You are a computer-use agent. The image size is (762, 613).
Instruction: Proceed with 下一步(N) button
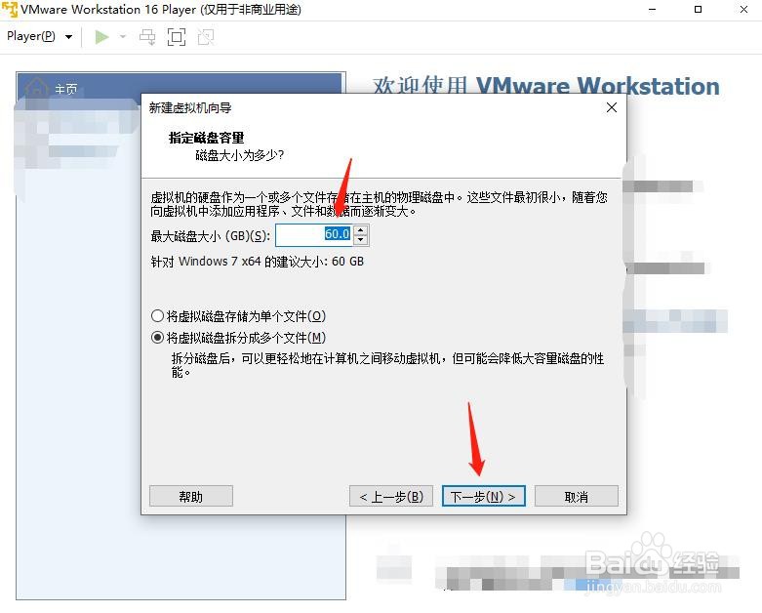[484, 496]
